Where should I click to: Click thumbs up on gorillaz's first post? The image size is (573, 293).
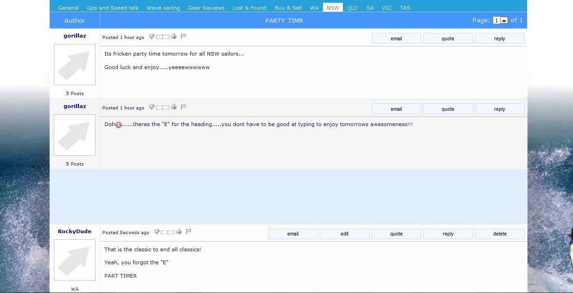(174, 36)
